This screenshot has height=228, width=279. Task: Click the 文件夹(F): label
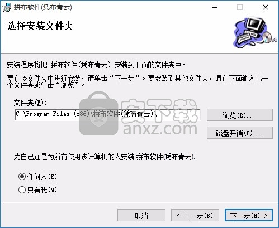[x=30, y=103]
